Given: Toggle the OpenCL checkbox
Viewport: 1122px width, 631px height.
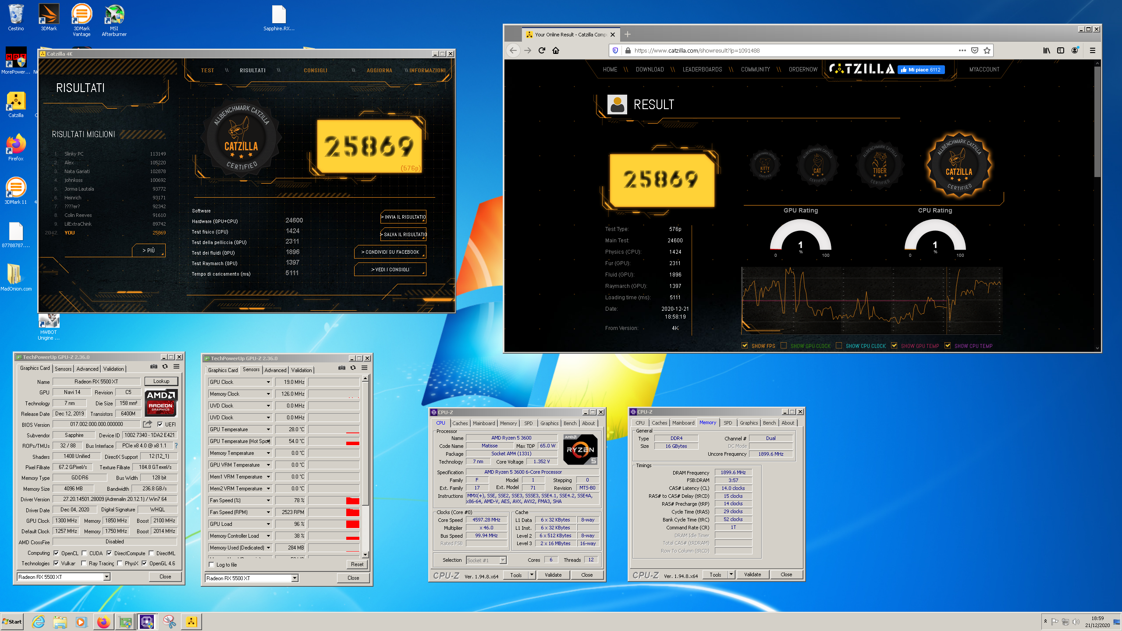Looking at the screenshot, I should pos(56,553).
